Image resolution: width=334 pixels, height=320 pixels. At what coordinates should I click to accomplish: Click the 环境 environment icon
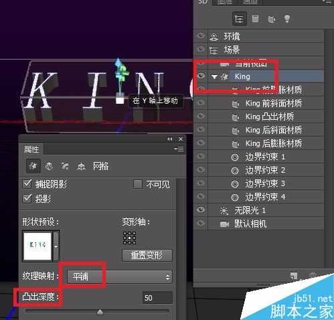[214, 36]
